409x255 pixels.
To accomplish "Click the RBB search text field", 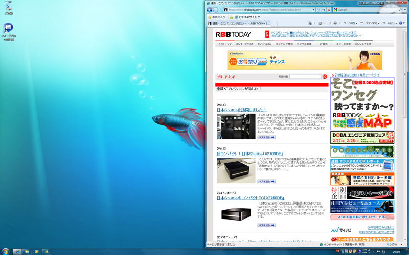I will pos(305,77).
